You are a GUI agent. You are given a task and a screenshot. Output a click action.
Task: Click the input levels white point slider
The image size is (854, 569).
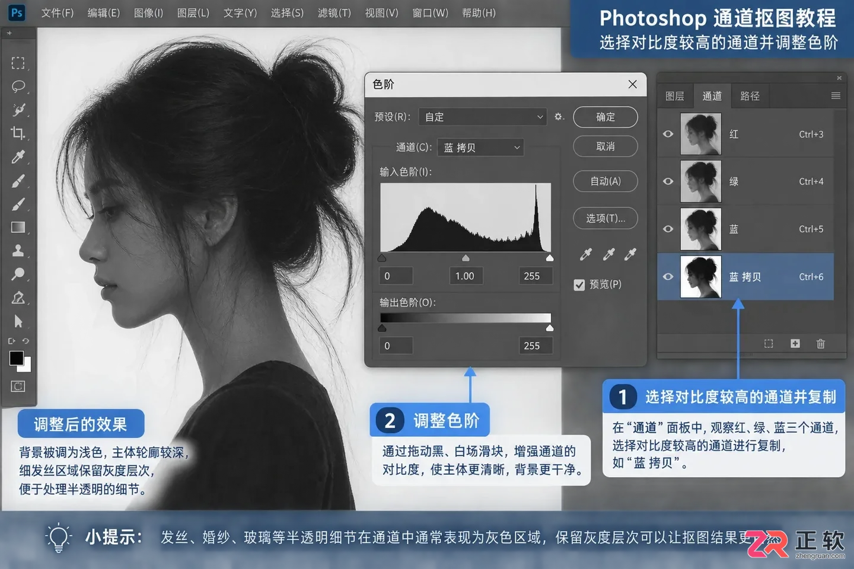(x=550, y=258)
